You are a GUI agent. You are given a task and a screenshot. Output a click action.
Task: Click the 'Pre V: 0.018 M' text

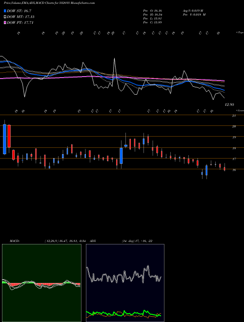[194, 15]
